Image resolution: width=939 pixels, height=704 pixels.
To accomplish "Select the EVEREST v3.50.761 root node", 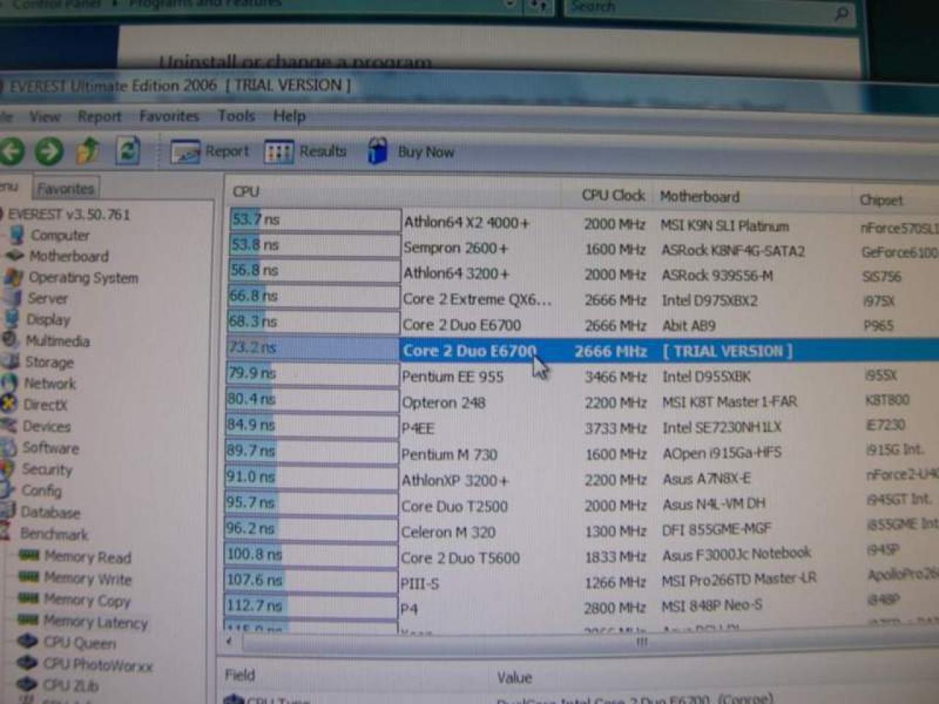I will (69, 214).
